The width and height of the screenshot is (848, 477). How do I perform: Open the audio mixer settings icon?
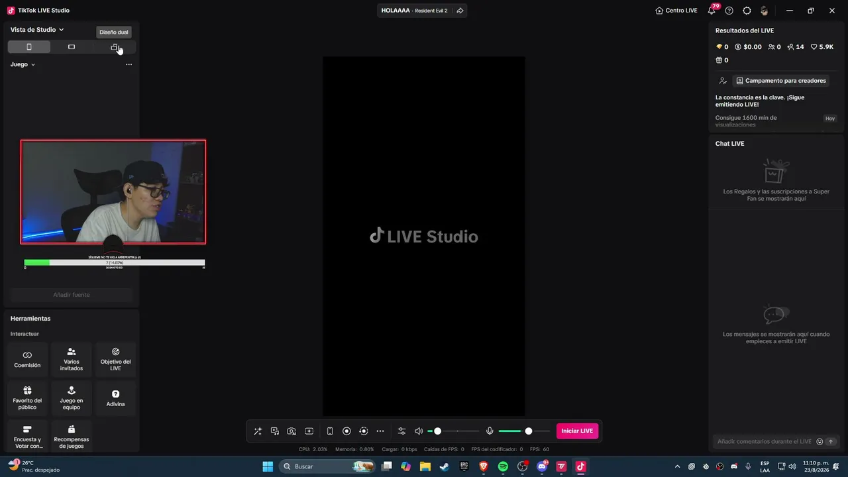pyautogui.click(x=401, y=431)
